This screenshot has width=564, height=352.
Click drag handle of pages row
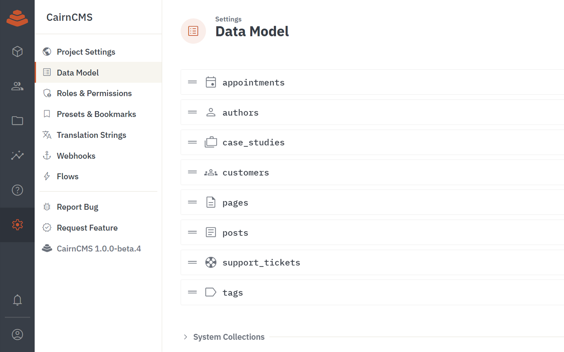[x=192, y=202]
